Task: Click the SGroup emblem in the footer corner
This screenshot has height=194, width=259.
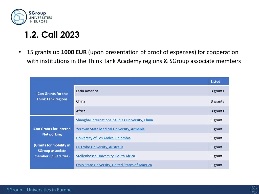Action: [254, 189]
